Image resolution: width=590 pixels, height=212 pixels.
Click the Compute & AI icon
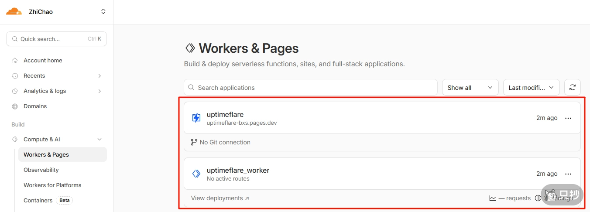15,140
